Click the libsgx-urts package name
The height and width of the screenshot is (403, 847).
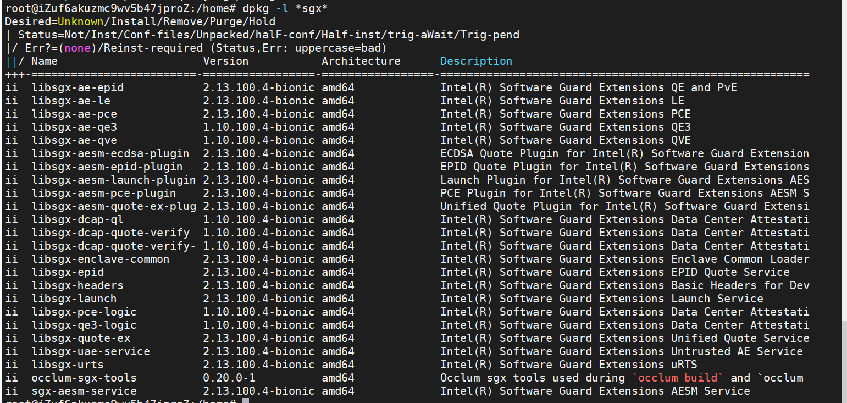click(x=68, y=365)
